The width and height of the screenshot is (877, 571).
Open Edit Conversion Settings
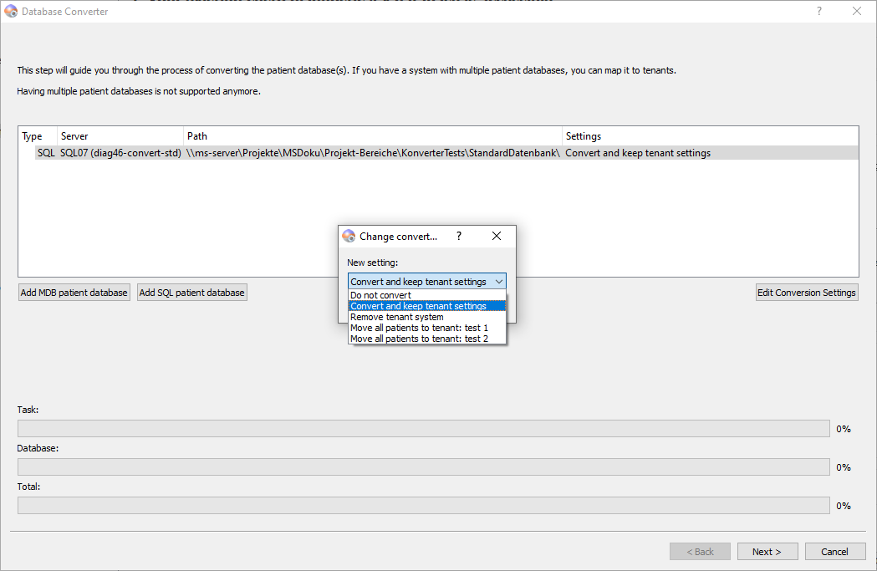(x=806, y=293)
